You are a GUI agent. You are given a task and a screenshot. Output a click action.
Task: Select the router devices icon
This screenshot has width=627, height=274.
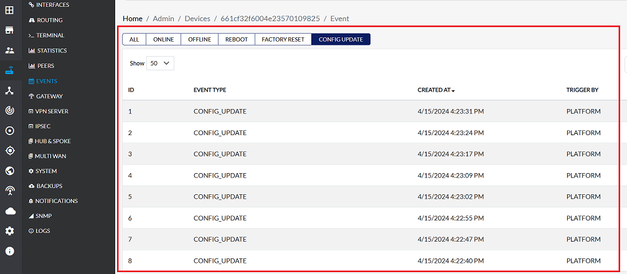tap(10, 71)
